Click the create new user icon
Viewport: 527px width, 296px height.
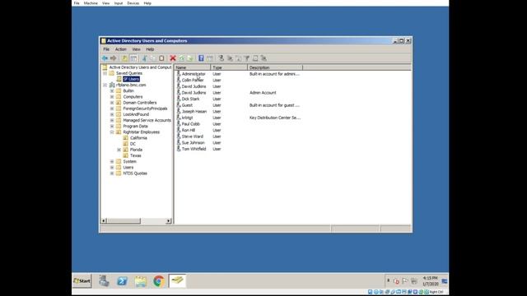[221, 58]
